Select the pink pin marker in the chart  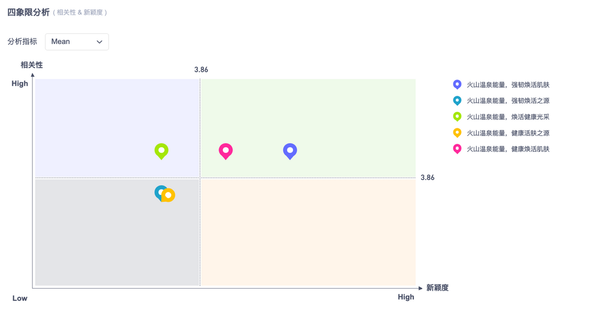[x=226, y=151]
